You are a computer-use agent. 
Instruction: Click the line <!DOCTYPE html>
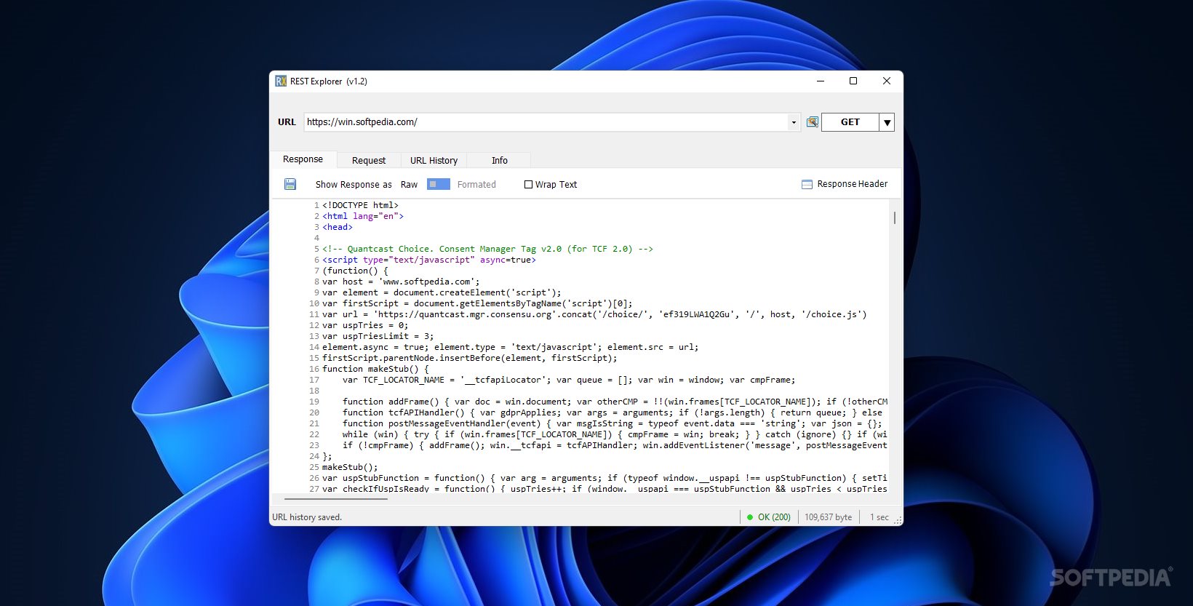(x=360, y=205)
